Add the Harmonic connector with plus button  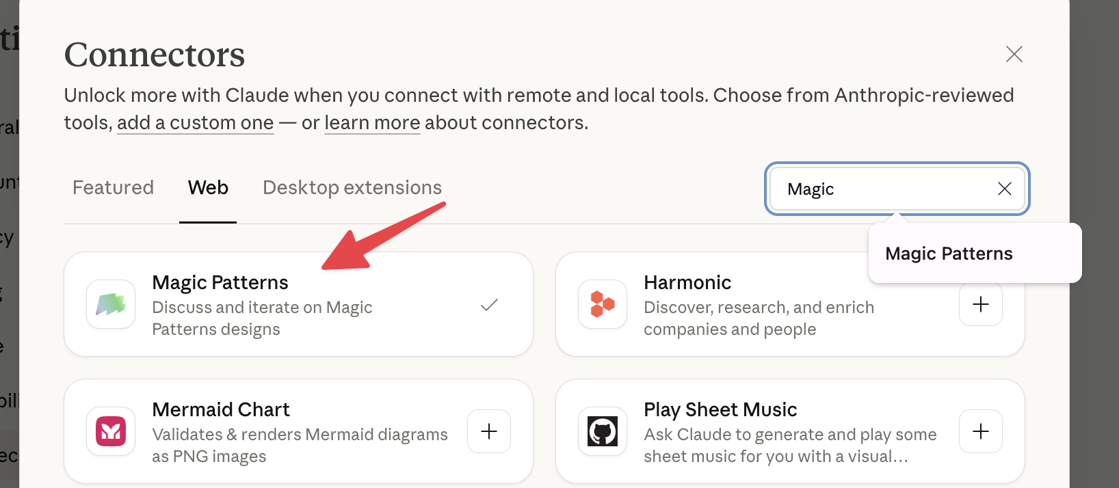[980, 304]
